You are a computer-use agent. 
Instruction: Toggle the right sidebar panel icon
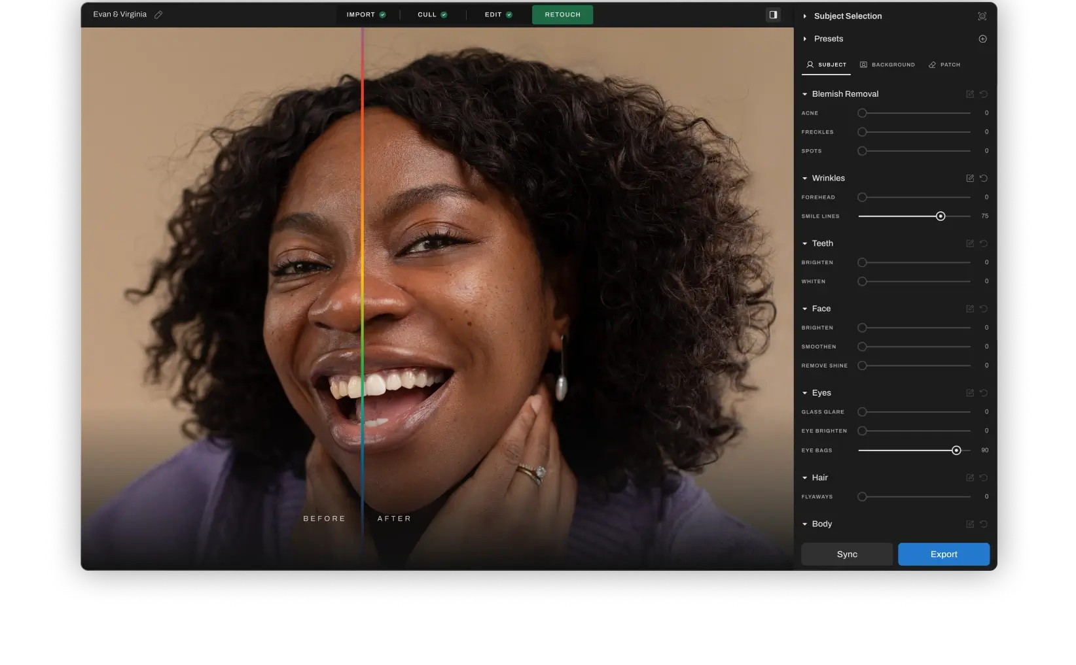click(773, 14)
